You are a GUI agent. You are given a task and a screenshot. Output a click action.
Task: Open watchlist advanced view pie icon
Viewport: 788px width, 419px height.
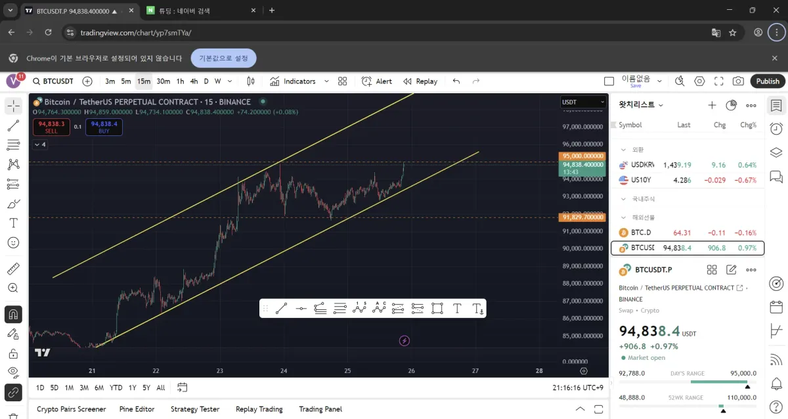point(732,105)
